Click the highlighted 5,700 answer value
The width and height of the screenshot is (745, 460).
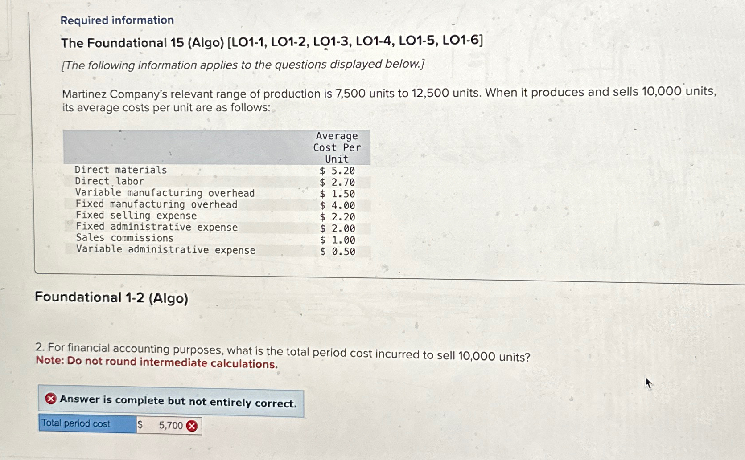170,425
